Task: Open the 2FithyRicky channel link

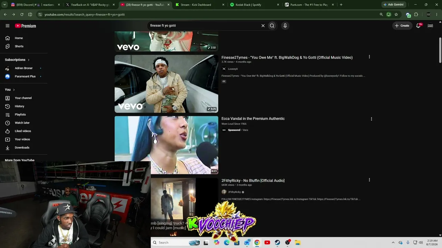Action: point(234,192)
